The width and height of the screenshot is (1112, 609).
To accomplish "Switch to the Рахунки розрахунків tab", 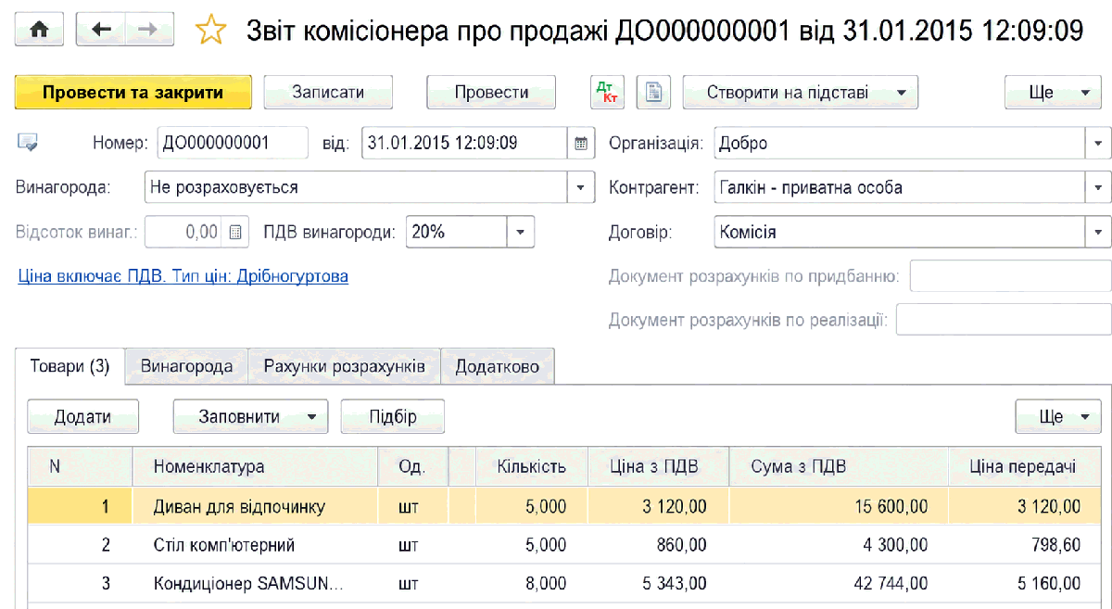I will pyautogui.click(x=345, y=366).
